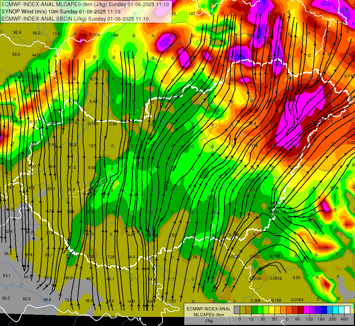Click the map value 9.76
The image size is (355, 326).
pyautogui.click(x=94, y=79)
